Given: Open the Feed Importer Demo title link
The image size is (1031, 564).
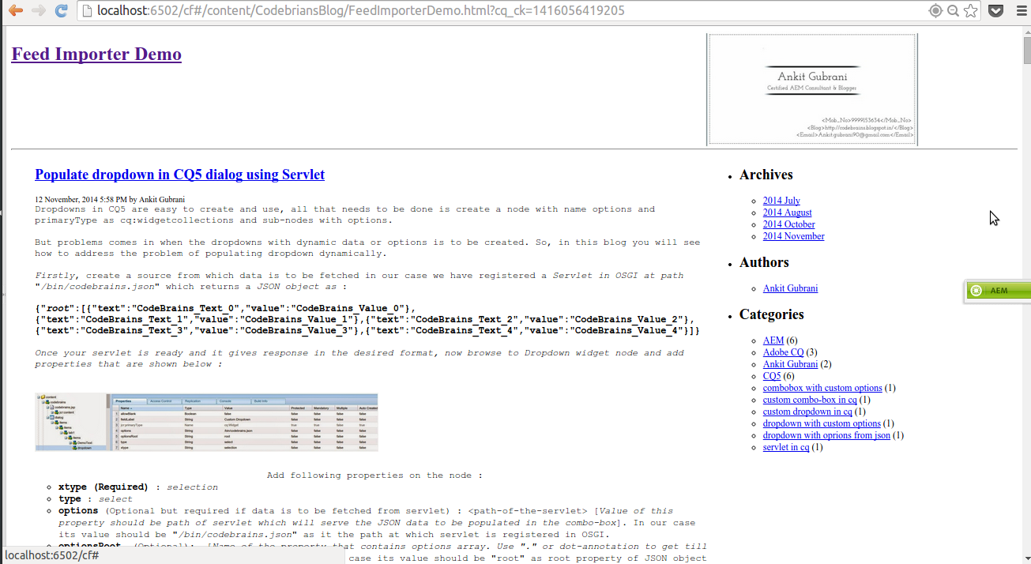Looking at the screenshot, I should pyautogui.click(x=96, y=54).
